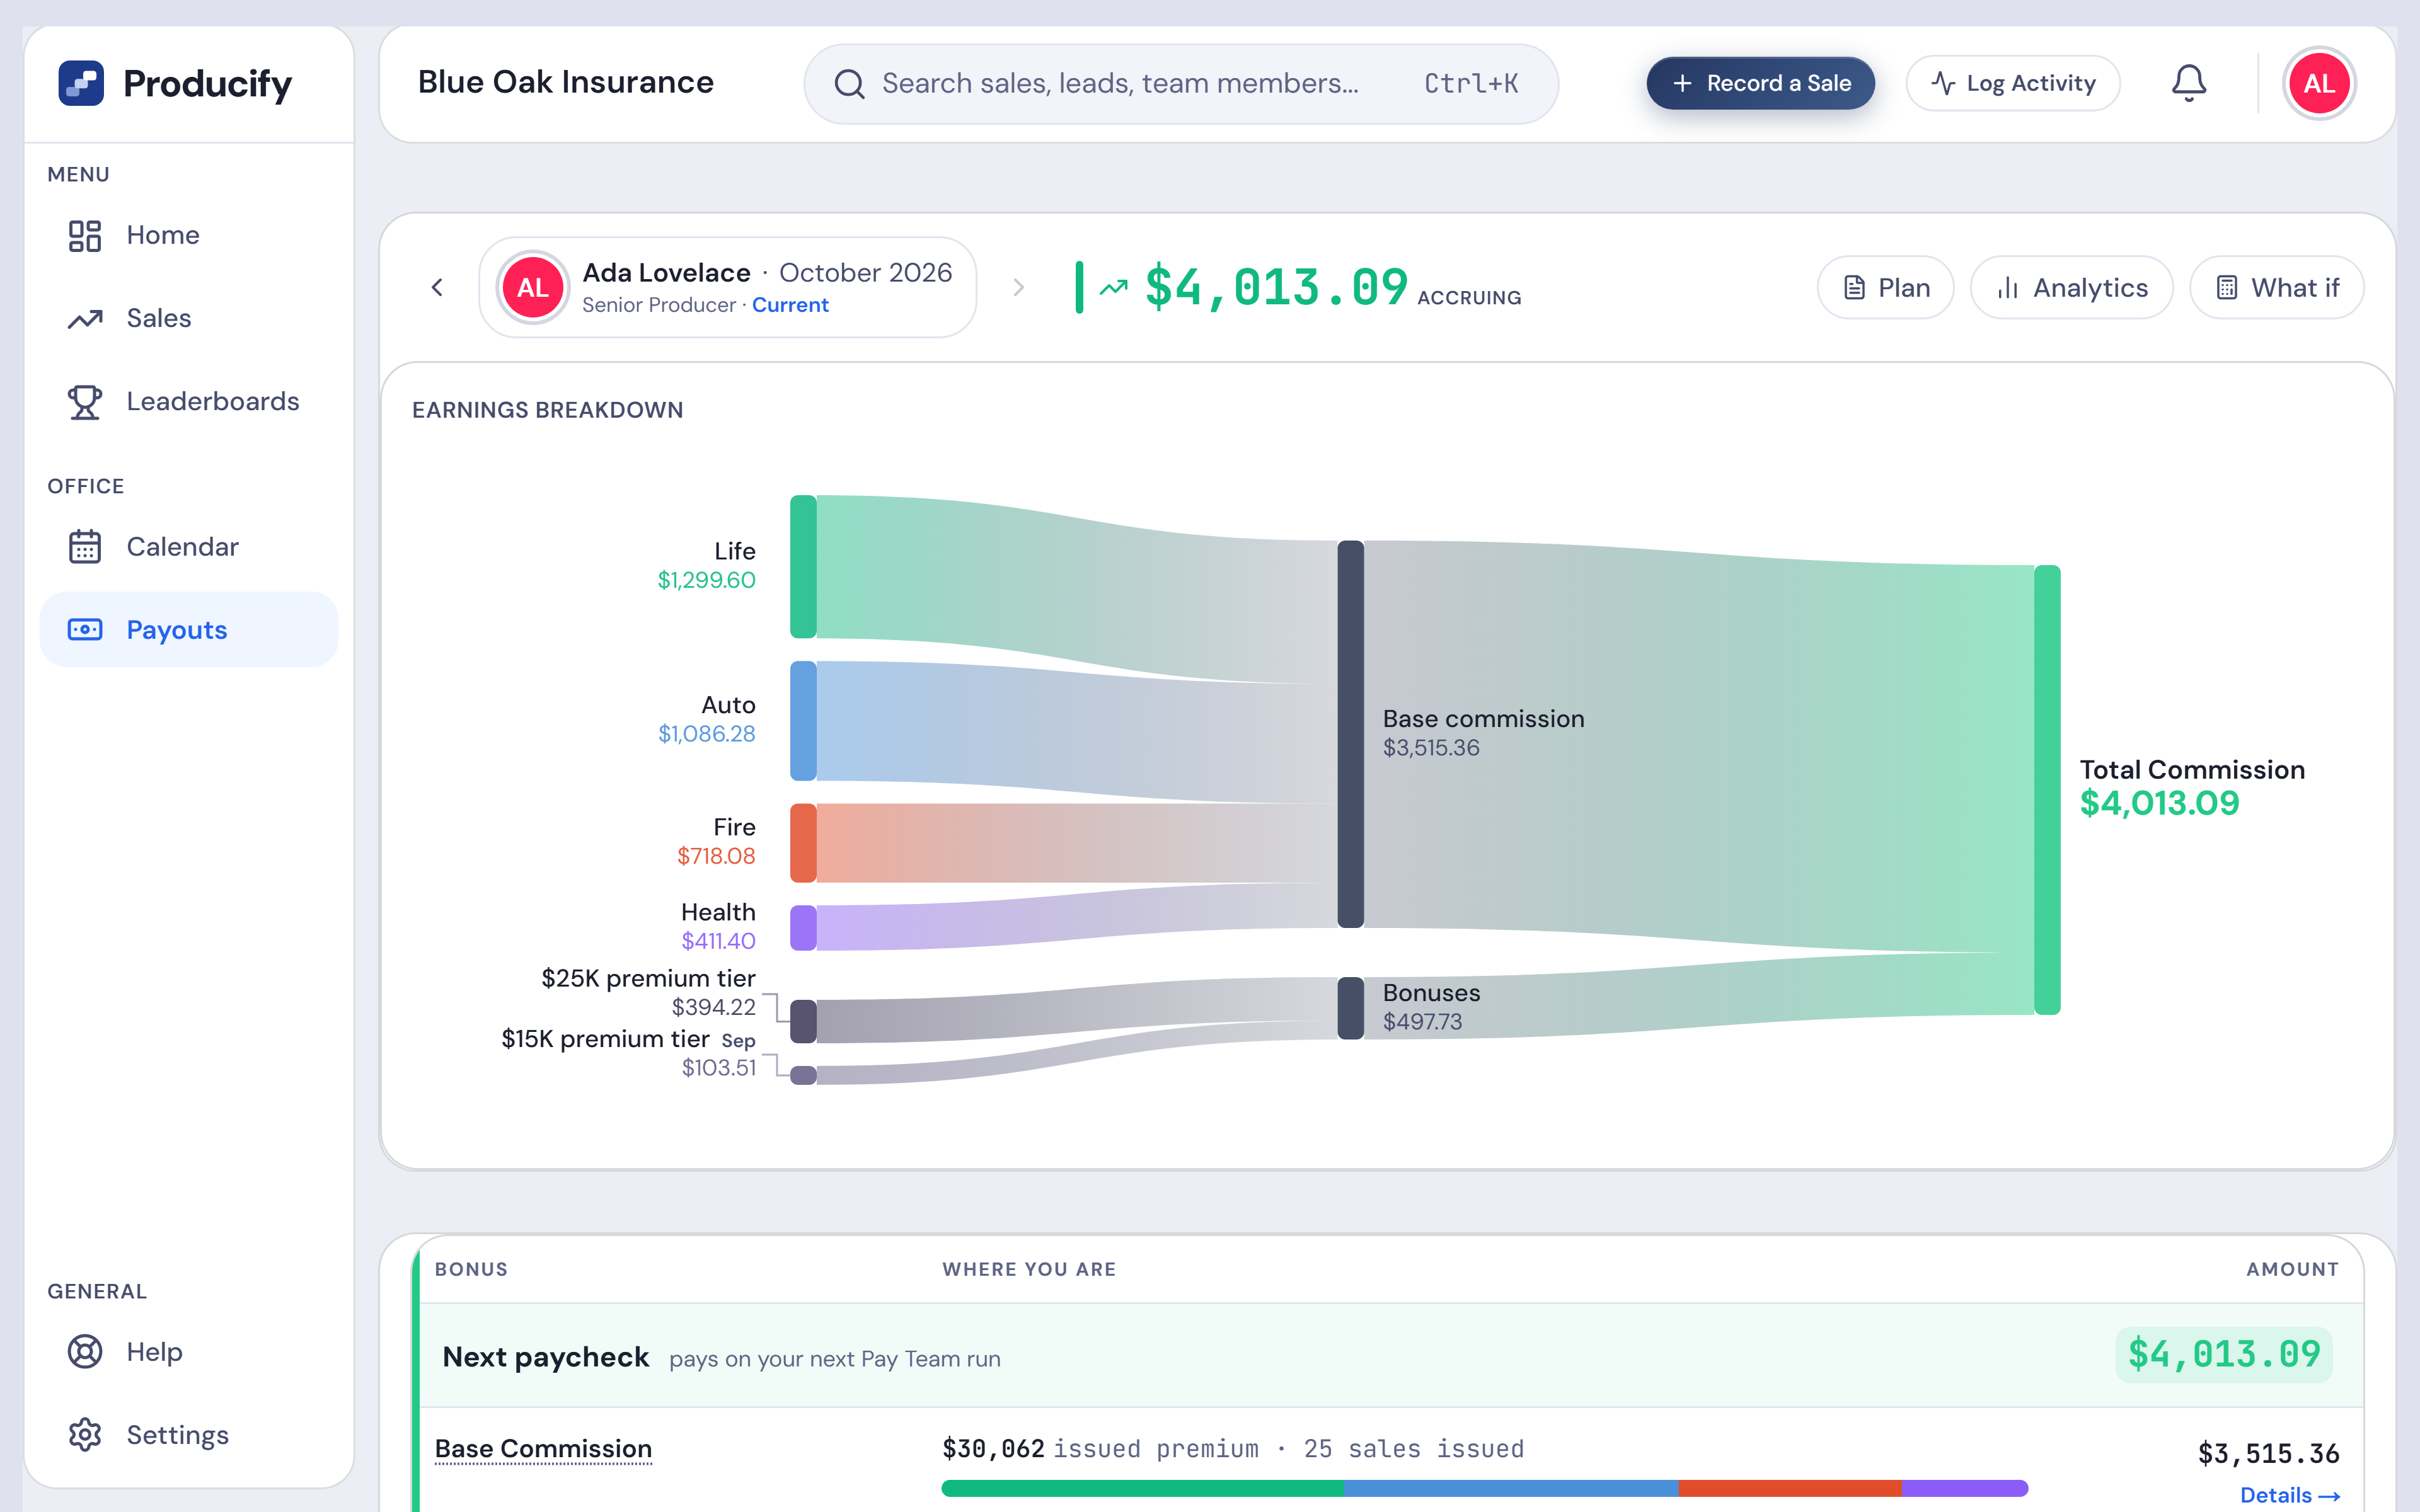The width and height of the screenshot is (2420, 1512).
Task: Open the Details link
Action: [x=2289, y=1495]
